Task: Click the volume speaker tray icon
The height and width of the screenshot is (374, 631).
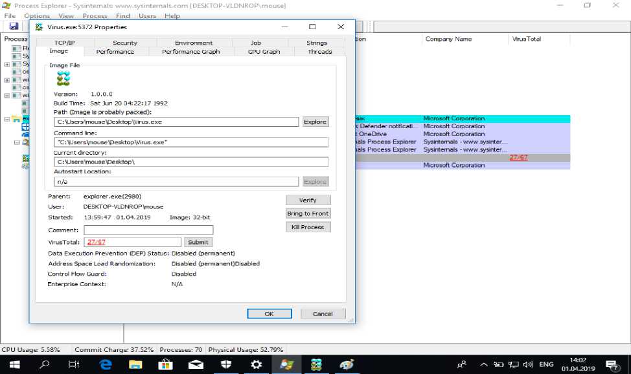Action: (528, 365)
